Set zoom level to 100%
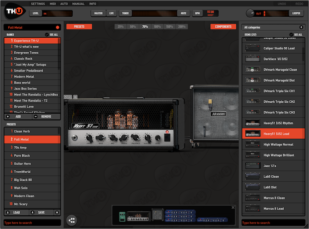This screenshot has height=229, width=309. click(x=157, y=27)
